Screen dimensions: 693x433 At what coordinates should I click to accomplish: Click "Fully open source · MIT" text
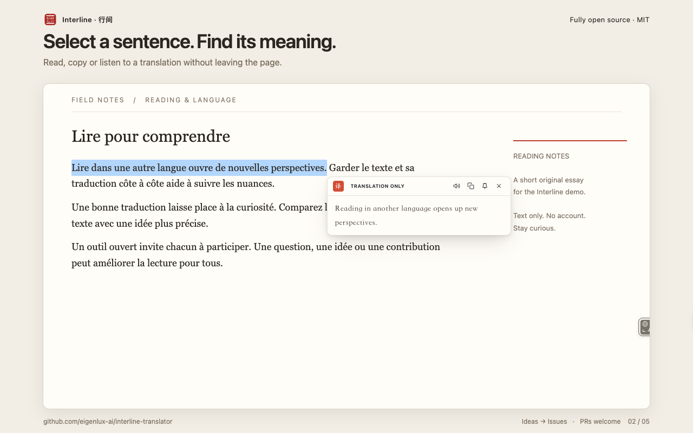[x=610, y=20]
